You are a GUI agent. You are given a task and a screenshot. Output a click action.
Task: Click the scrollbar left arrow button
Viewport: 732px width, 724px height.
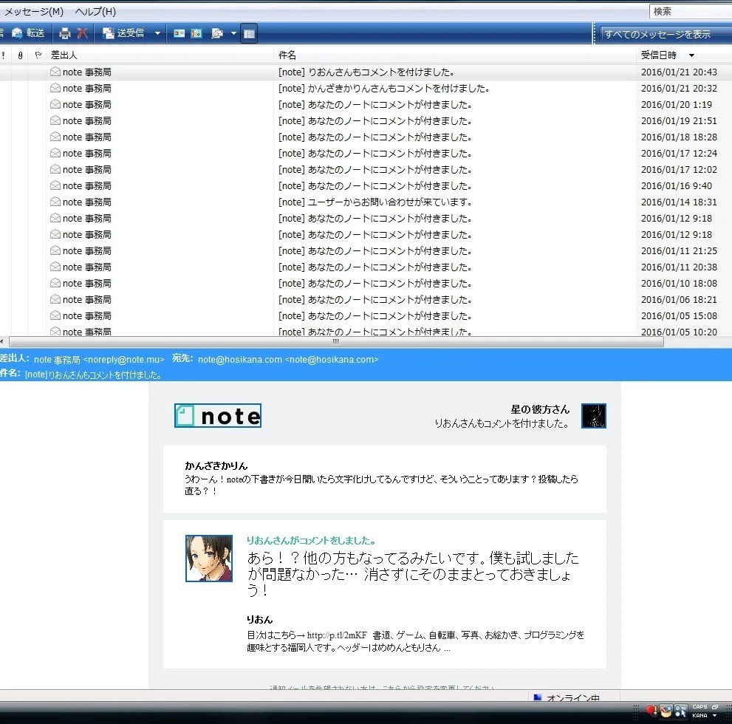pos(2,341)
